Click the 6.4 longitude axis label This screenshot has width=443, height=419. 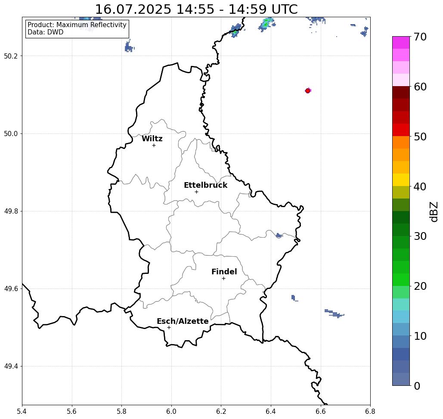point(271,411)
